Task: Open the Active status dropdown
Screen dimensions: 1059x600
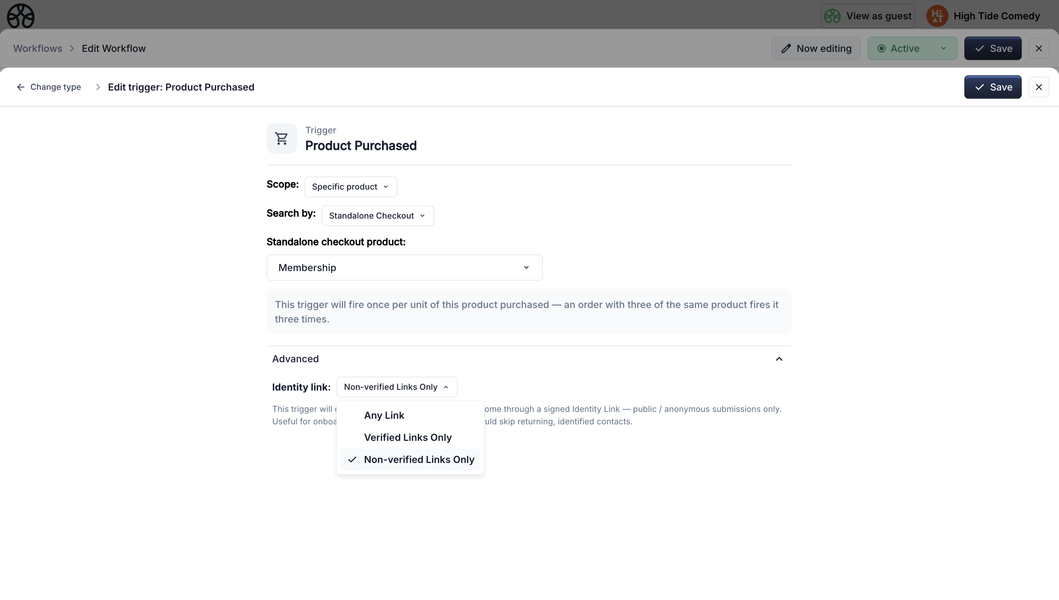Action: pyautogui.click(x=912, y=49)
